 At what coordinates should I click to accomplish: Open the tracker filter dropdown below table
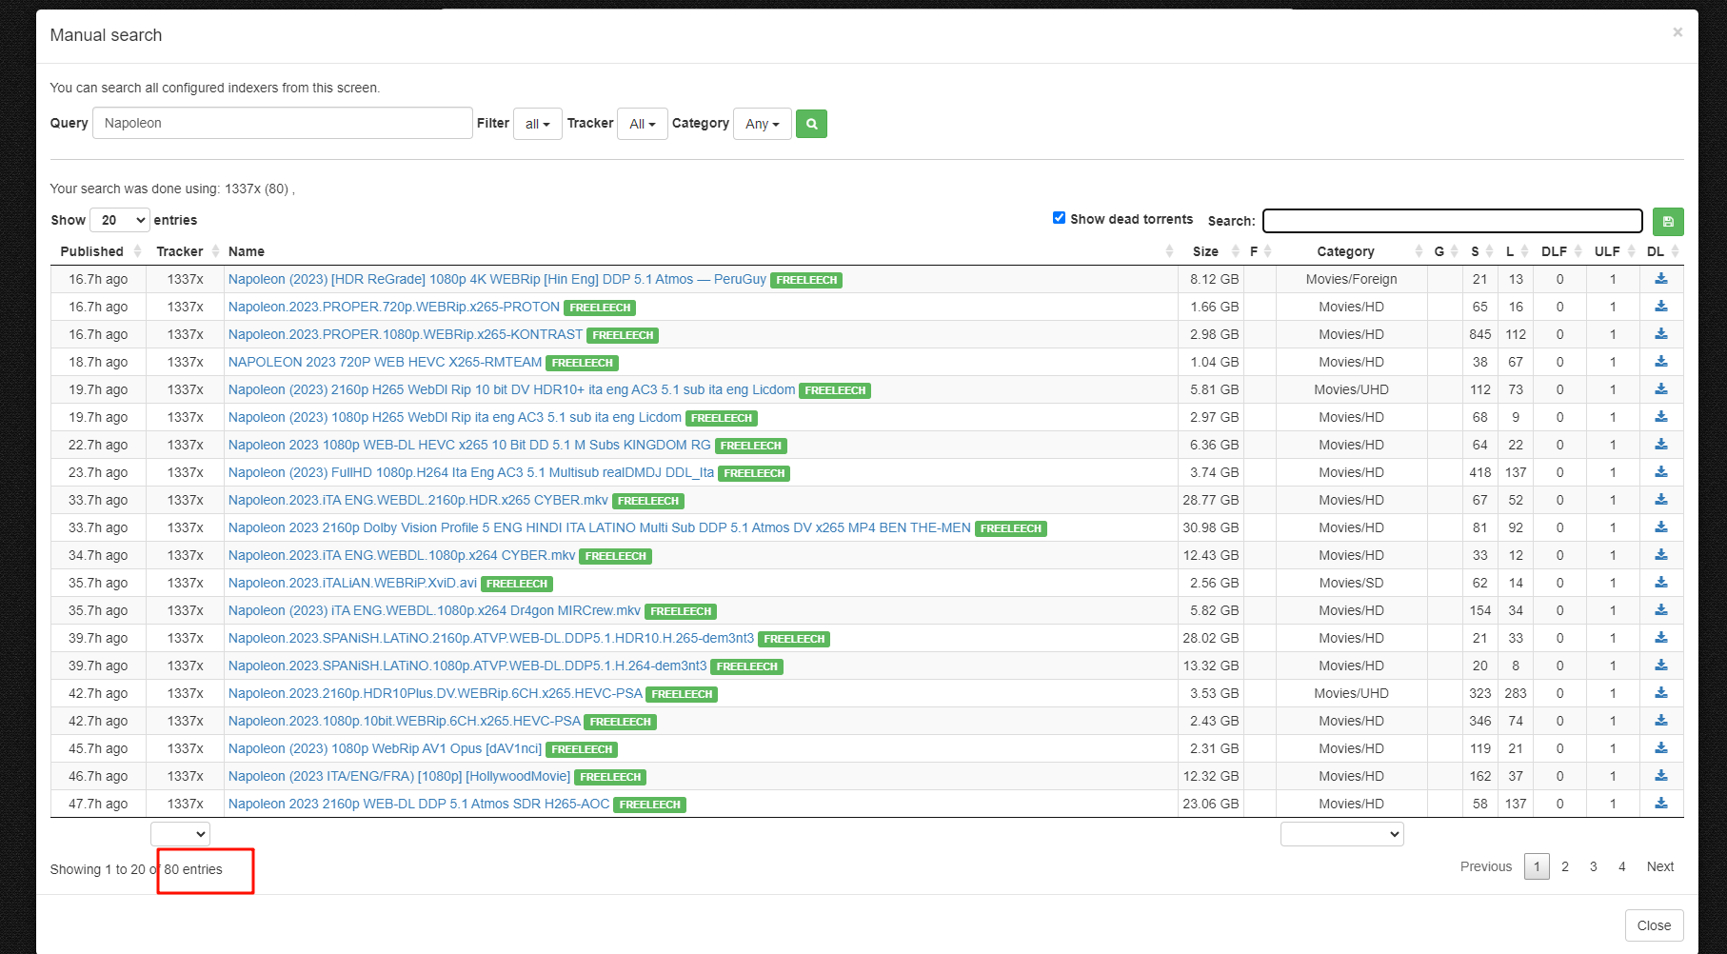point(180,834)
